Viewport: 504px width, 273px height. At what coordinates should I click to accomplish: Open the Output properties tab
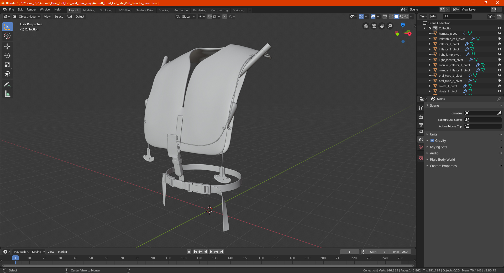click(421, 124)
